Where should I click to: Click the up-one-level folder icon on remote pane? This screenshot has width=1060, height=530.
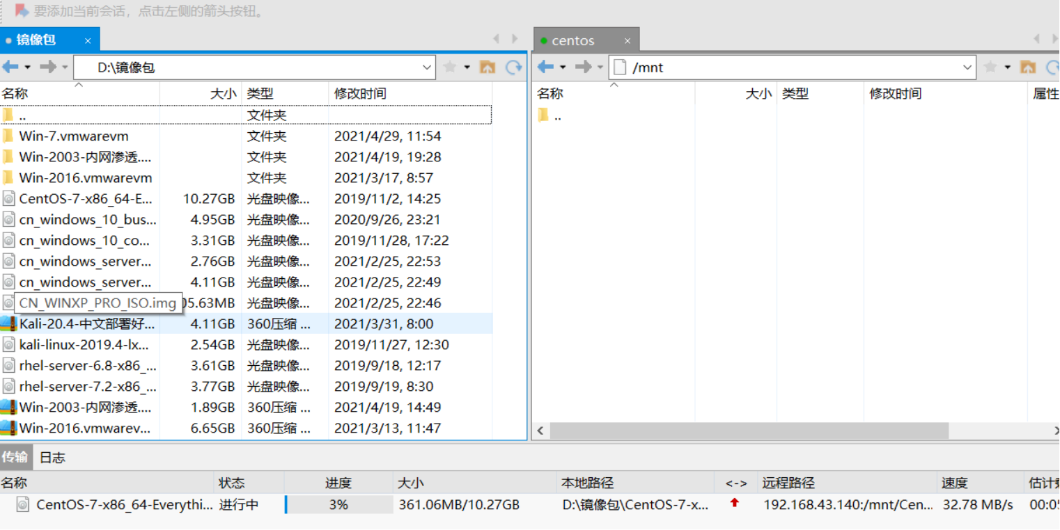(x=1028, y=66)
